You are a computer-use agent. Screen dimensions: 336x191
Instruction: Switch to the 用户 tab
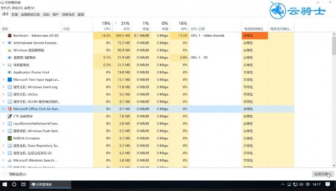55,14
